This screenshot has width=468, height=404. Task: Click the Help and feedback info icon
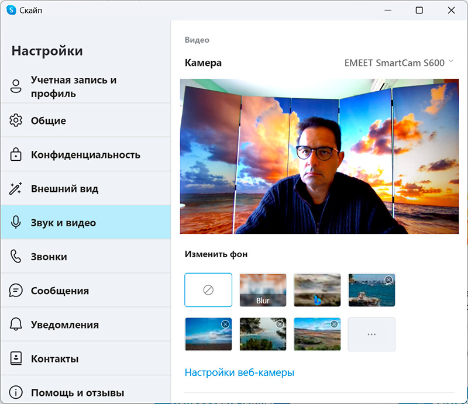pyautogui.click(x=16, y=392)
